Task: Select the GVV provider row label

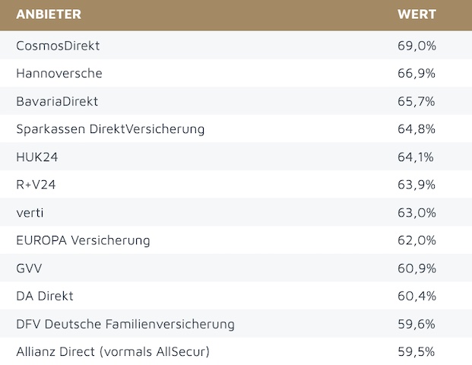Action: click(x=30, y=268)
